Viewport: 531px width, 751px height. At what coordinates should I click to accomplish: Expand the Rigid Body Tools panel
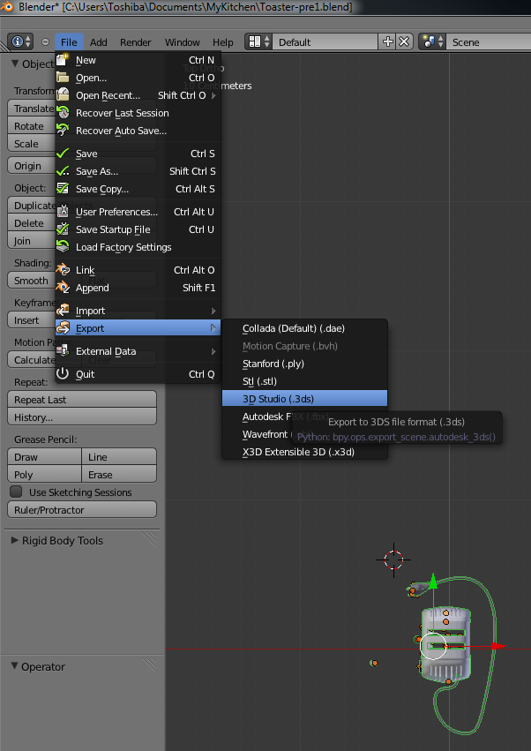[15, 541]
